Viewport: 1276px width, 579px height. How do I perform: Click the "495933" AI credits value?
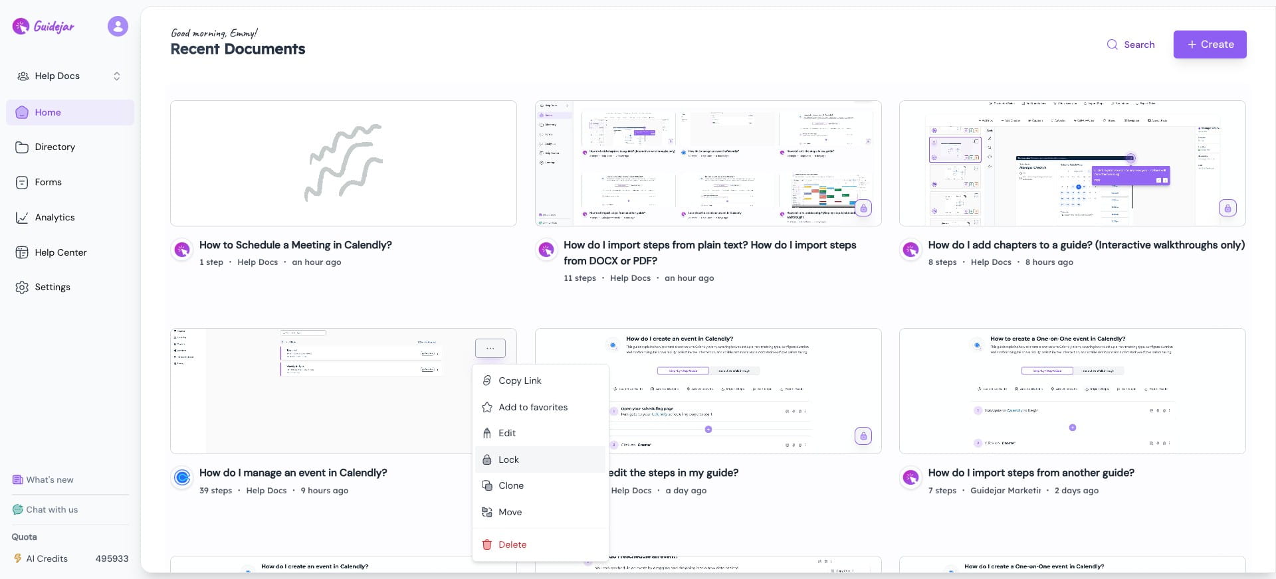(x=112, y=558)
